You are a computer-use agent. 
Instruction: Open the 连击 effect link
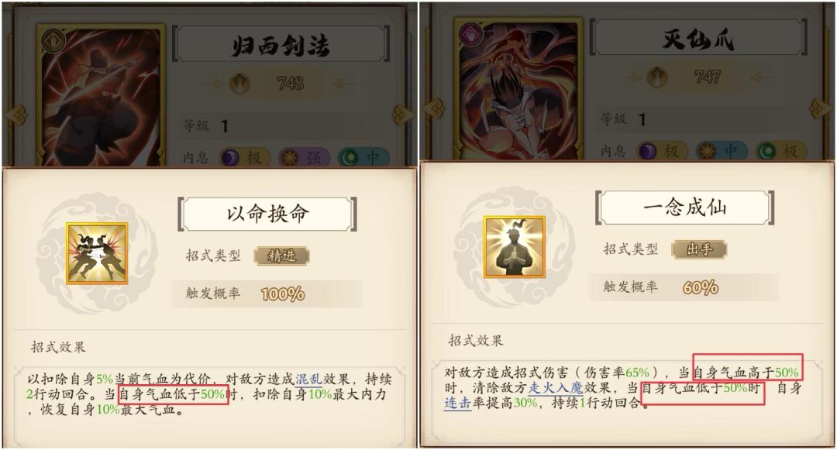pyautogui.click(x=458, y=403)
